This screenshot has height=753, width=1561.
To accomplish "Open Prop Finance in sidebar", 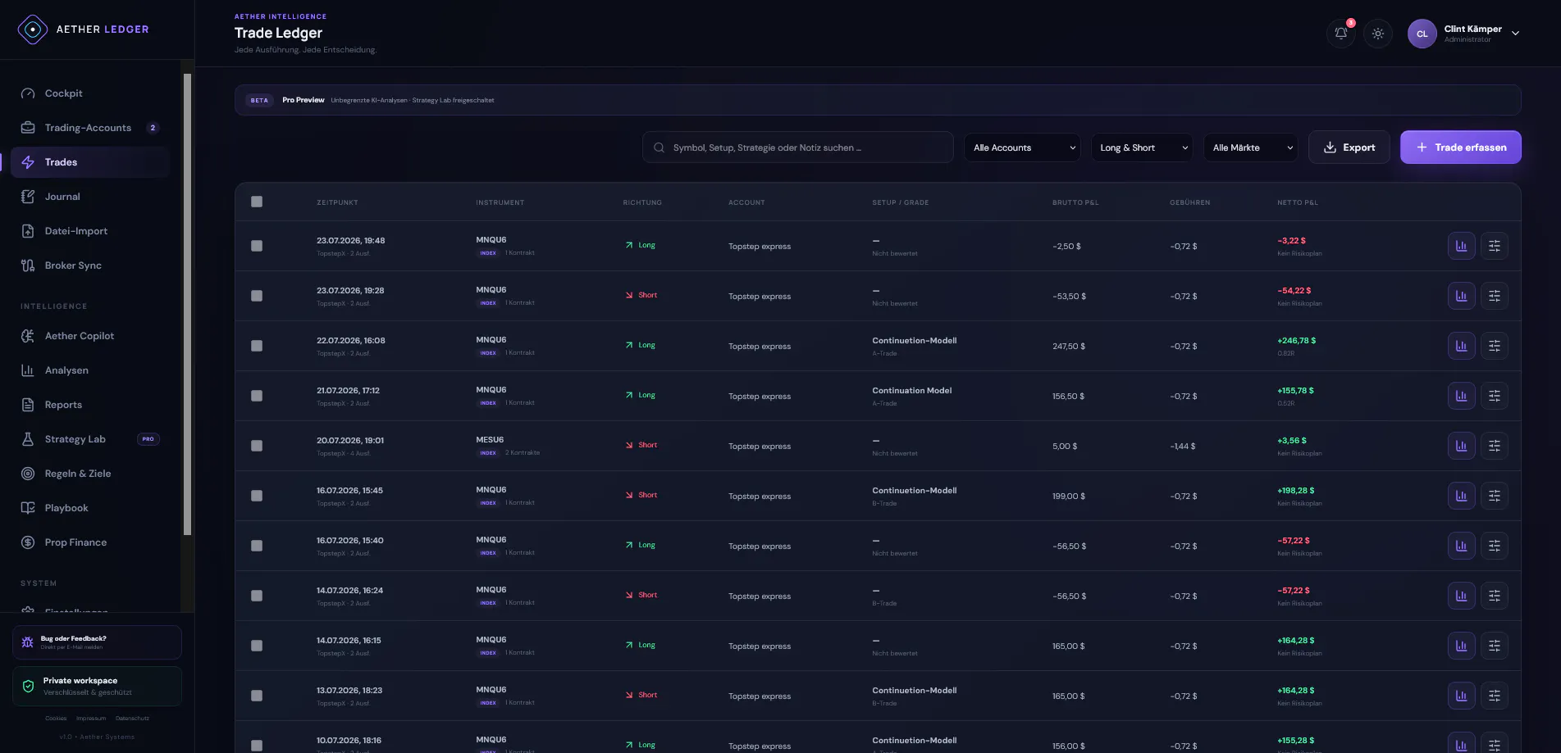I will click(90, 542).
